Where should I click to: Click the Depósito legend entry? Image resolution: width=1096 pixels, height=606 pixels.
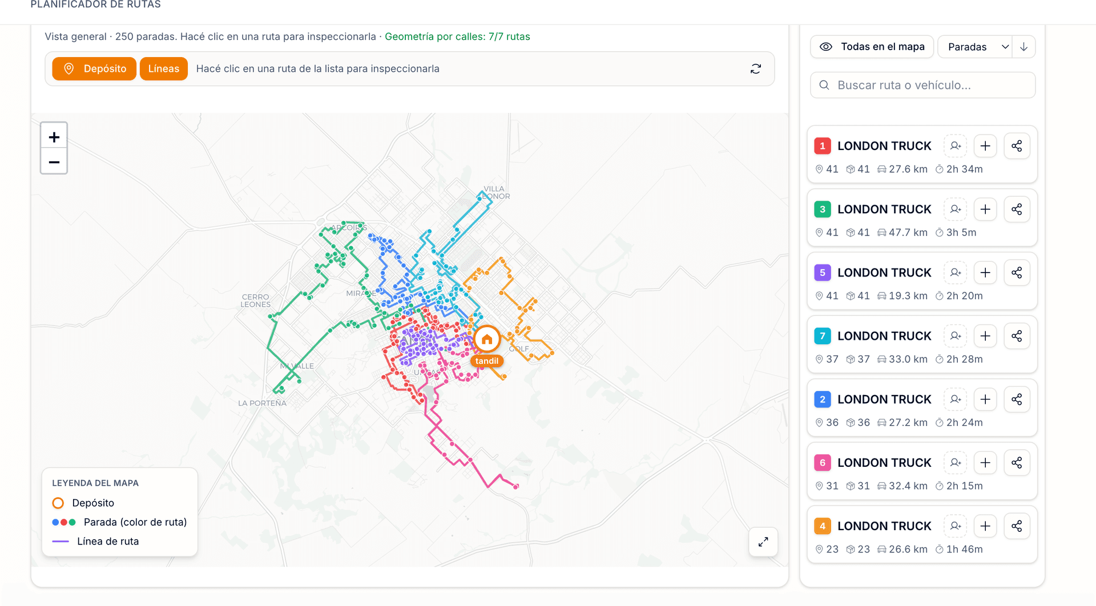(83, 503)
